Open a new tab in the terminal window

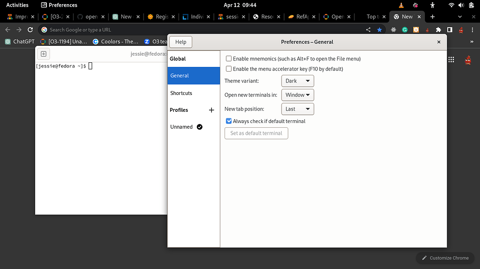click(44, 54)
